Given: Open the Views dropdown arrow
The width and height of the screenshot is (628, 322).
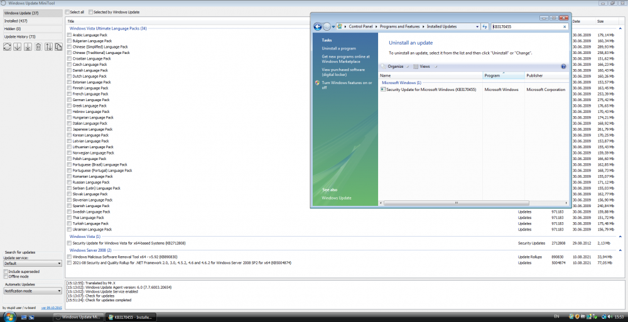Looking at the screenshot, I should pyautogui.click(x=436, y=67).
